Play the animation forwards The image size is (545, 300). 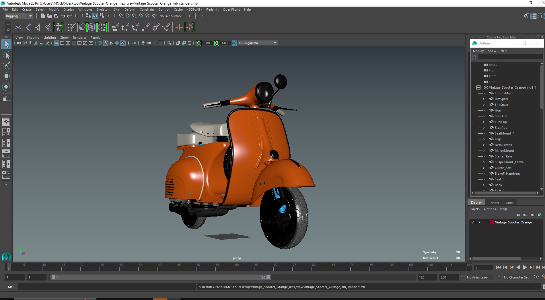pos(525,267)
